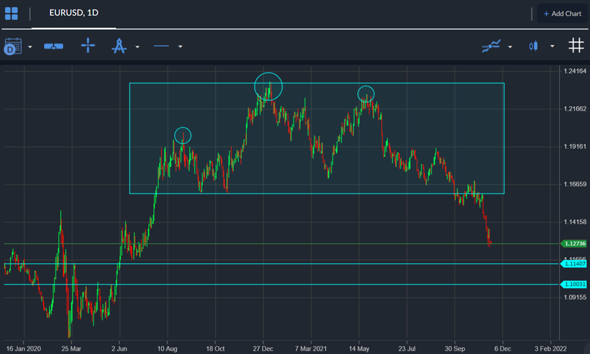
Task: Click the 1.10031 horizontal line price label
Action: tap(574, 285)
